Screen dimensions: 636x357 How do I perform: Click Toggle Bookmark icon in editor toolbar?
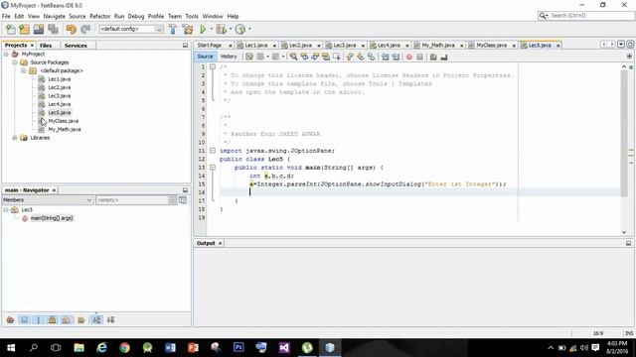coord(337,58)
